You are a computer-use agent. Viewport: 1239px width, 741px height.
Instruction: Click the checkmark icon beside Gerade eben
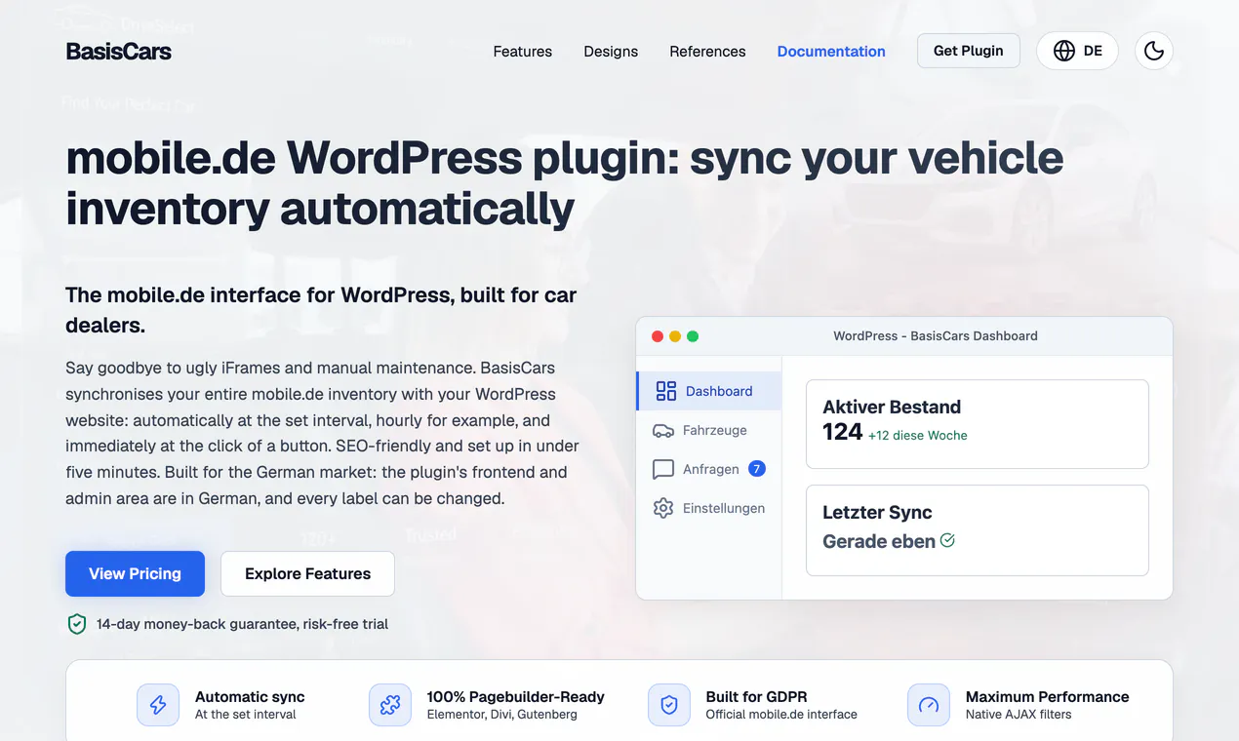pos(947,540)
